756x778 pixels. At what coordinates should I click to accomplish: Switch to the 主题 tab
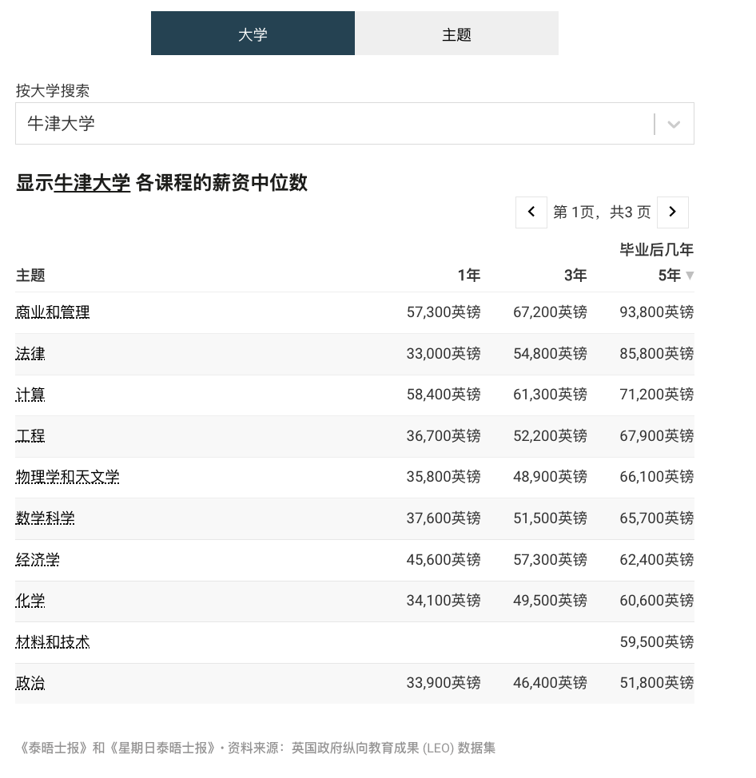coord(456,34)
